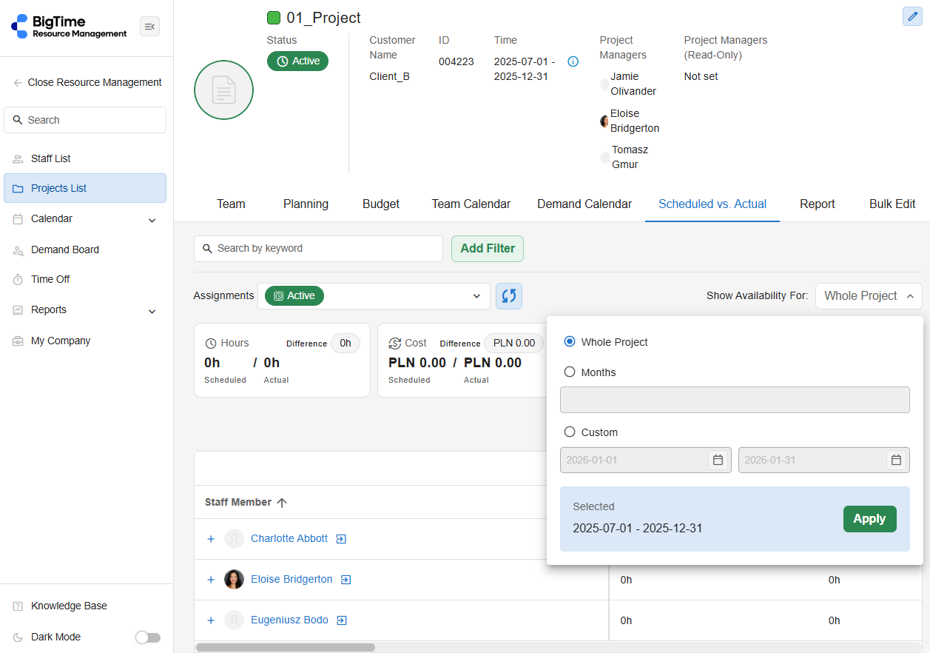Click the info icon beside project time

click(573, 61)
